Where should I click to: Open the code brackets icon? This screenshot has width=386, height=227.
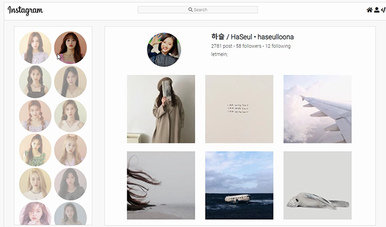[383, 10]
